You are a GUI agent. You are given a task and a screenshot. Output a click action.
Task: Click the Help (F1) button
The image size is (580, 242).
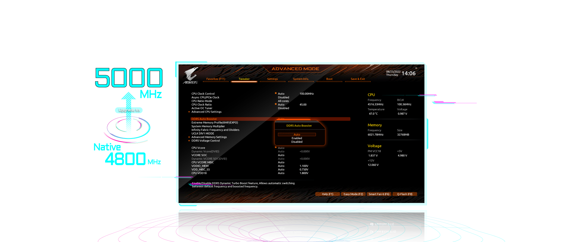click(328, 194)
